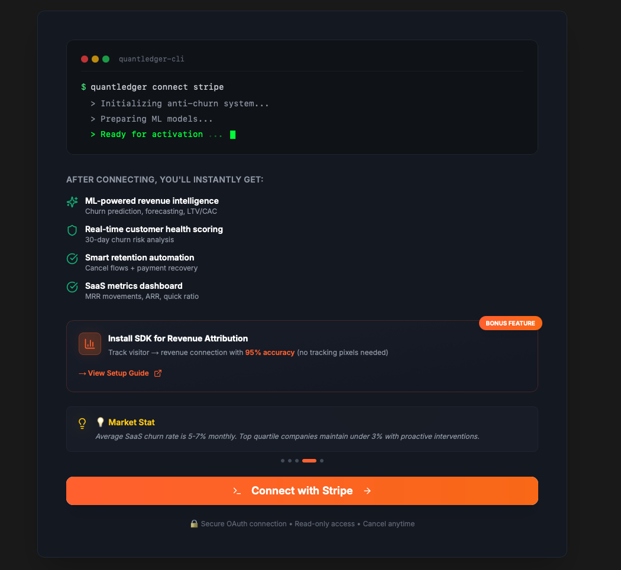The width and height of the screenshot is (621, 570).
Task: Click the external link icon after View Setup Guide
Action: tap(157, 373)
